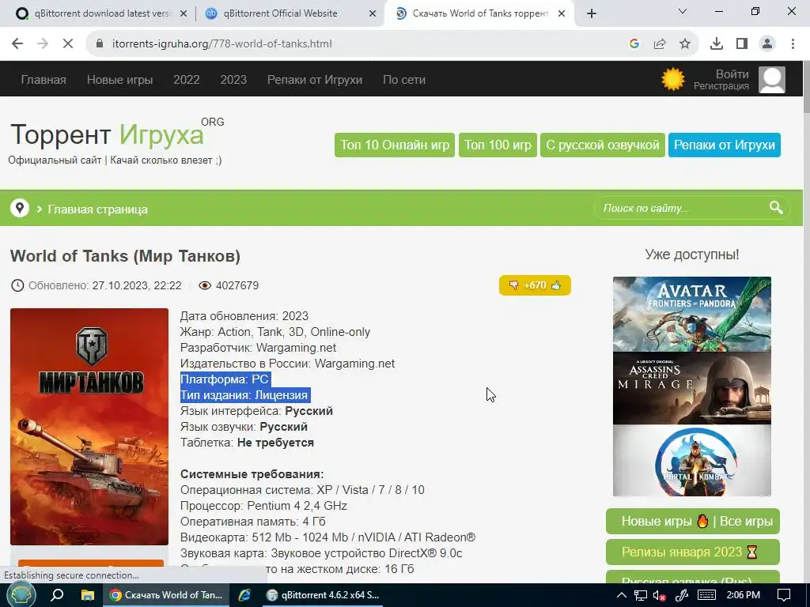Open the 2022 games section
810x607 pixels.
(x=187, y=80)
